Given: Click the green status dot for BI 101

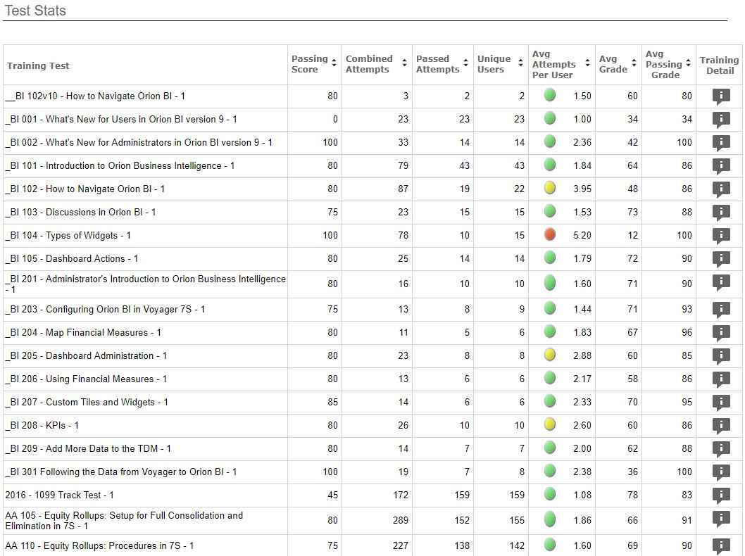Looking at the screenshot, I should click(x=550, y=165).
